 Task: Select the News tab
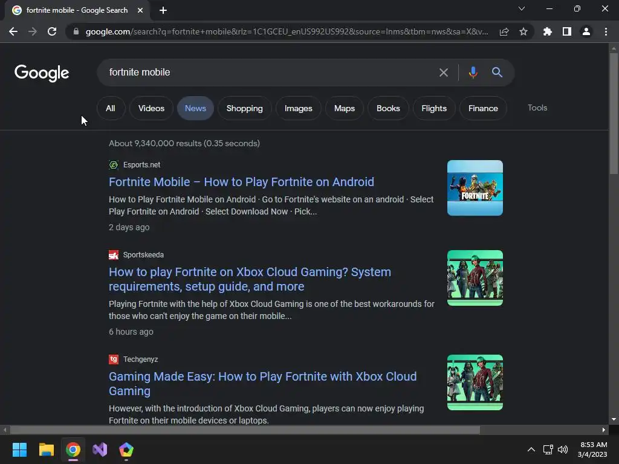195,108
